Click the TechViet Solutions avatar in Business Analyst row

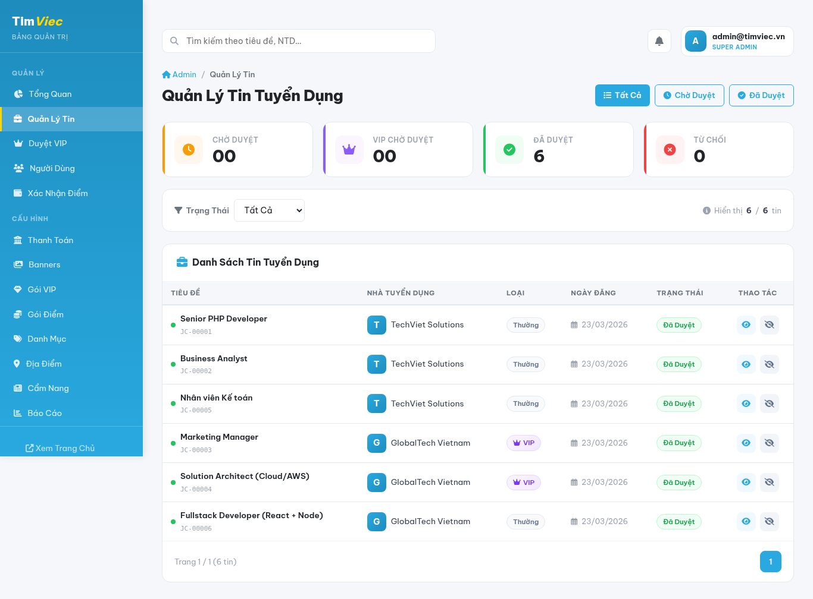pos(376,364)
